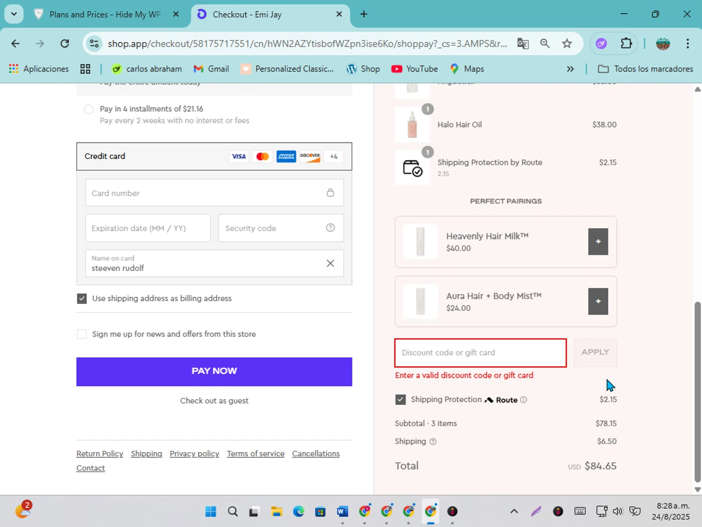Viewport: 702px width, 527px height.
Task: Select the Credit card payment header
Action: (x=214, y=156)
